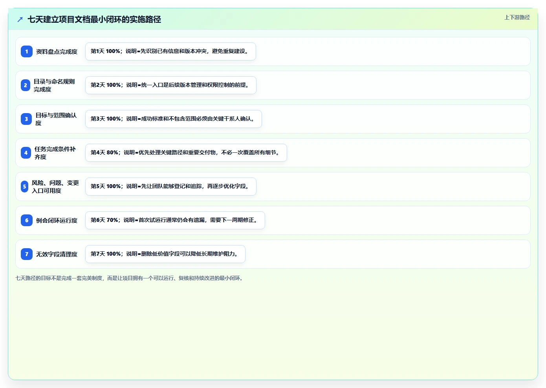Click the footer note starting 七天路径的目标
The height and width of the screenshot is (388, 546).
pyautogui.click(x=130, y=278)
